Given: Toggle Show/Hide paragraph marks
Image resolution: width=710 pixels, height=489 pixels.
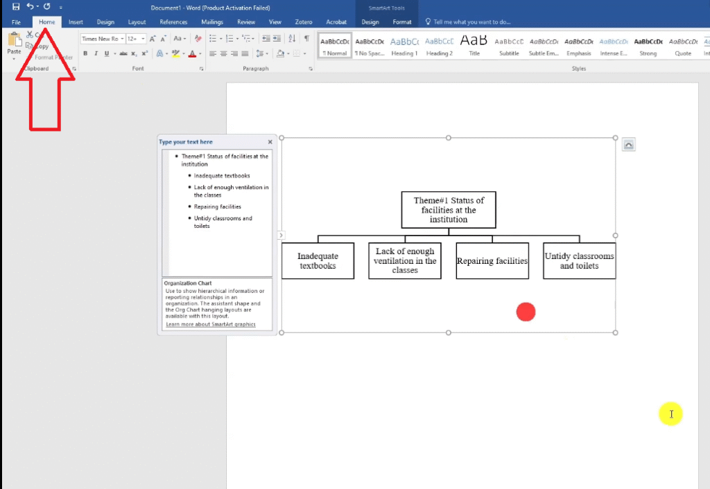Looking at the screenshot, I should tap(306, 39).
